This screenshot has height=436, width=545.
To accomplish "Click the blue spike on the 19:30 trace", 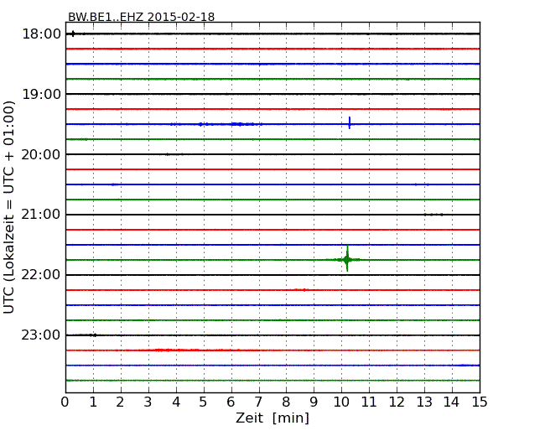I will click(x=350, y=123).
